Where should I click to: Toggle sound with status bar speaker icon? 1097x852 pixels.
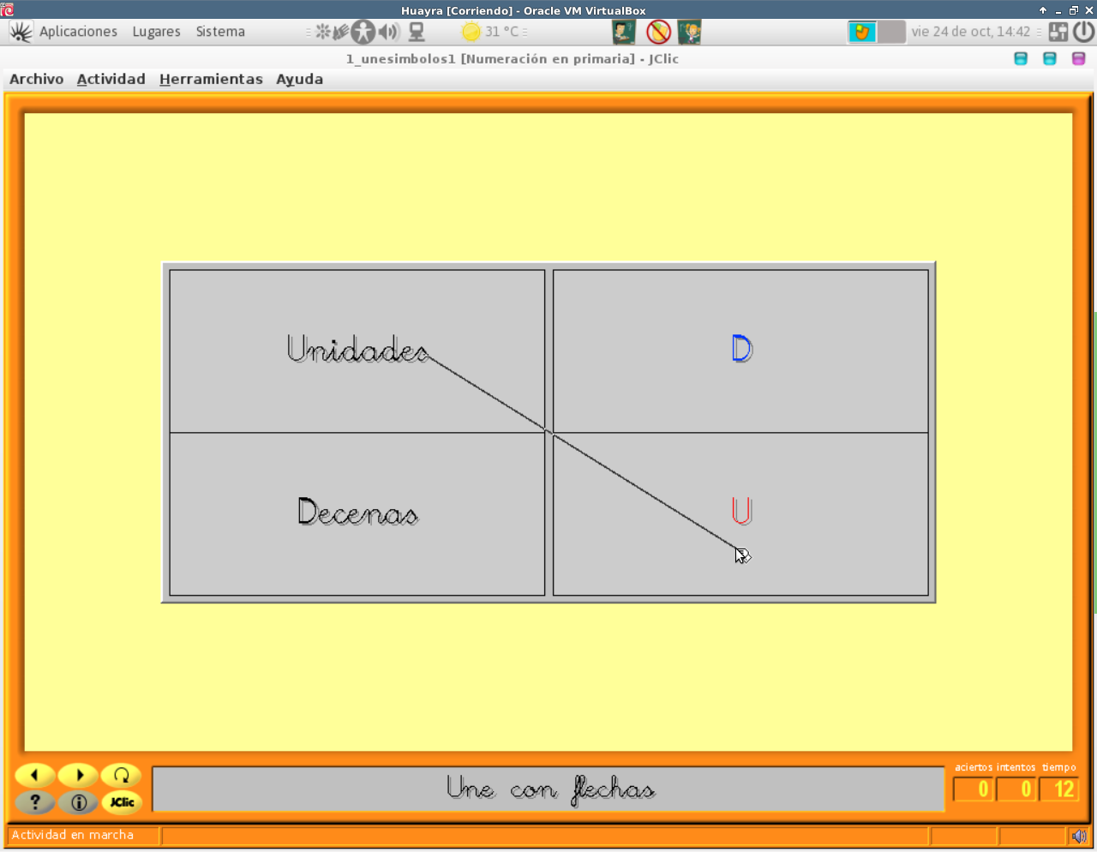(1078, 836)
